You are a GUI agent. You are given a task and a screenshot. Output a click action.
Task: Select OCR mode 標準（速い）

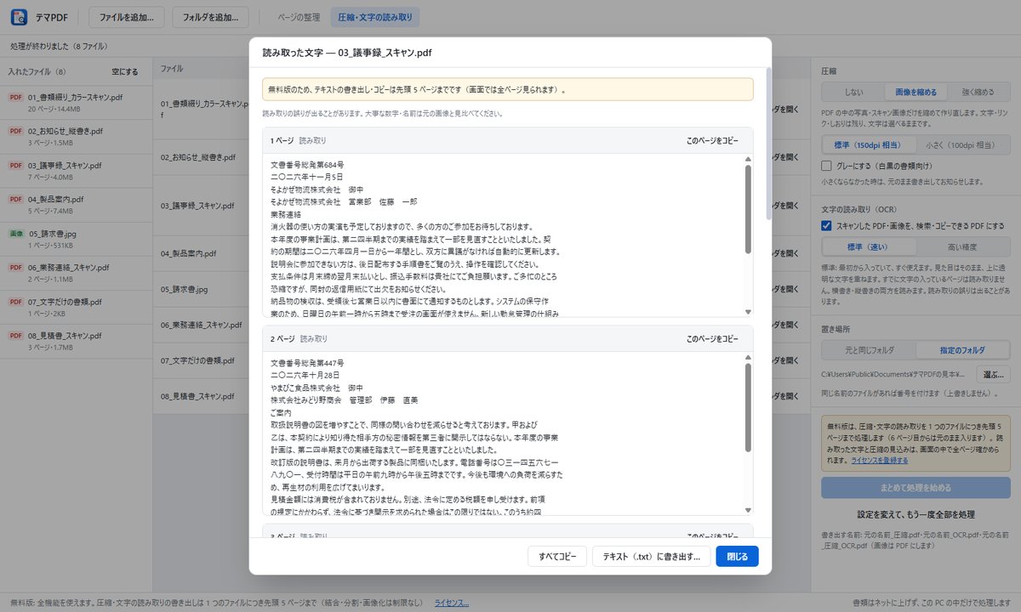pyautogui.click(x=869, y=246)
